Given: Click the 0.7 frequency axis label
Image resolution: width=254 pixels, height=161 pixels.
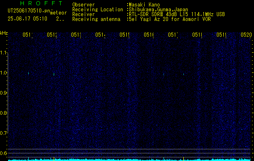Looking at the screenshot, I should click(4, 133).
